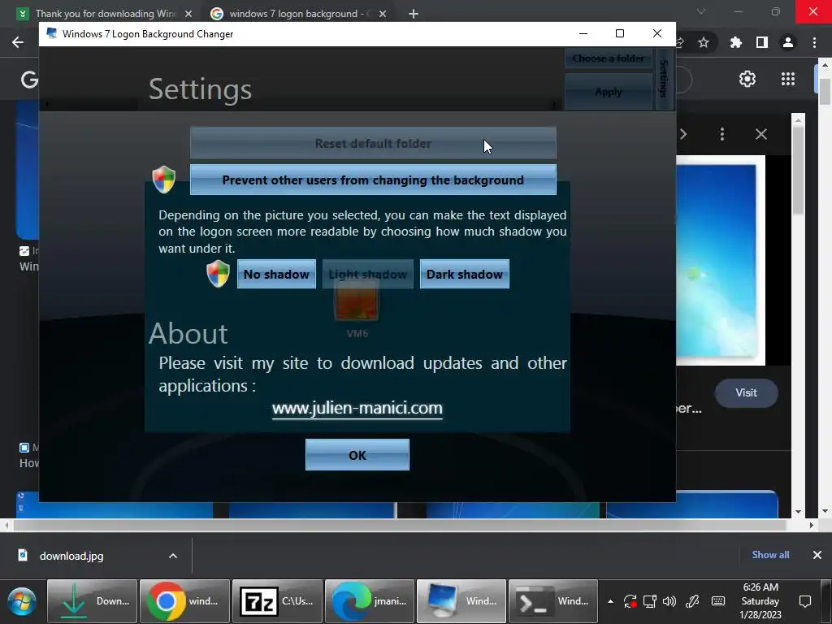Click the Reset default folder button
The image size is (832, 624).
point(373,143)
